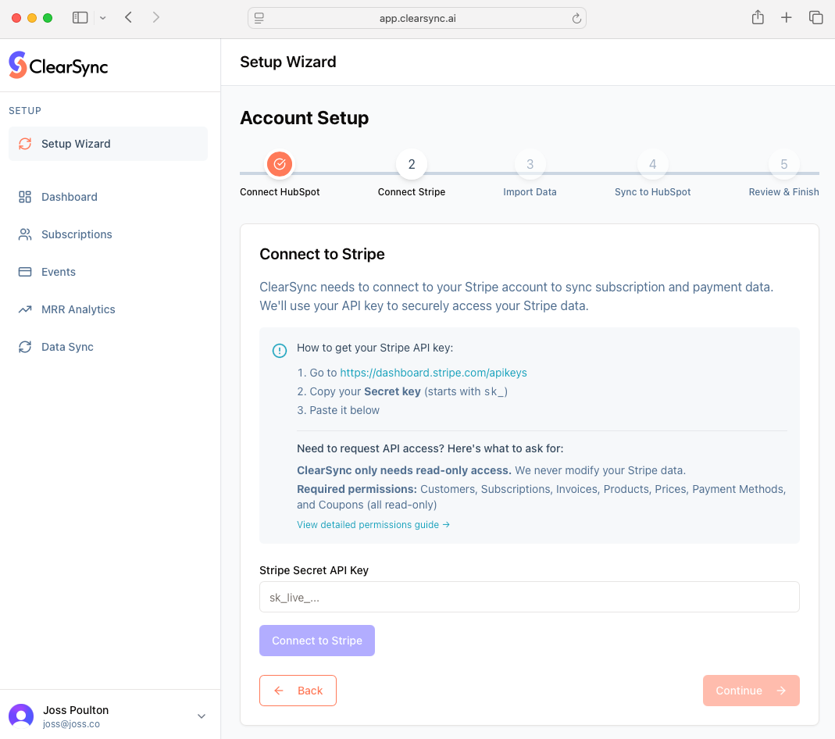
Task: Open new tab with plus icon
Action: (x=787, y=17)
